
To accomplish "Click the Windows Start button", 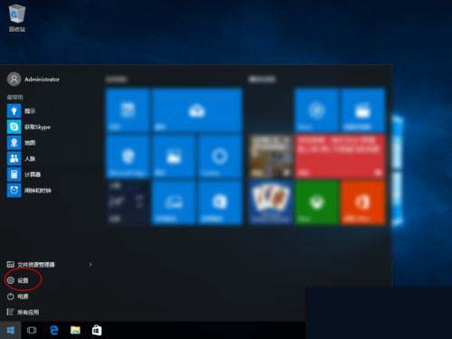I will [10, 330].
